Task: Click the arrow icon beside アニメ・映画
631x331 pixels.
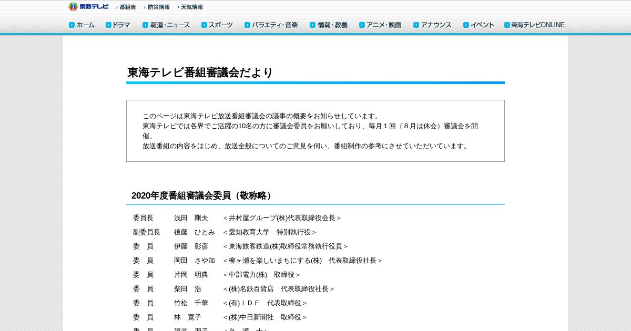Action: pos(362,25)
